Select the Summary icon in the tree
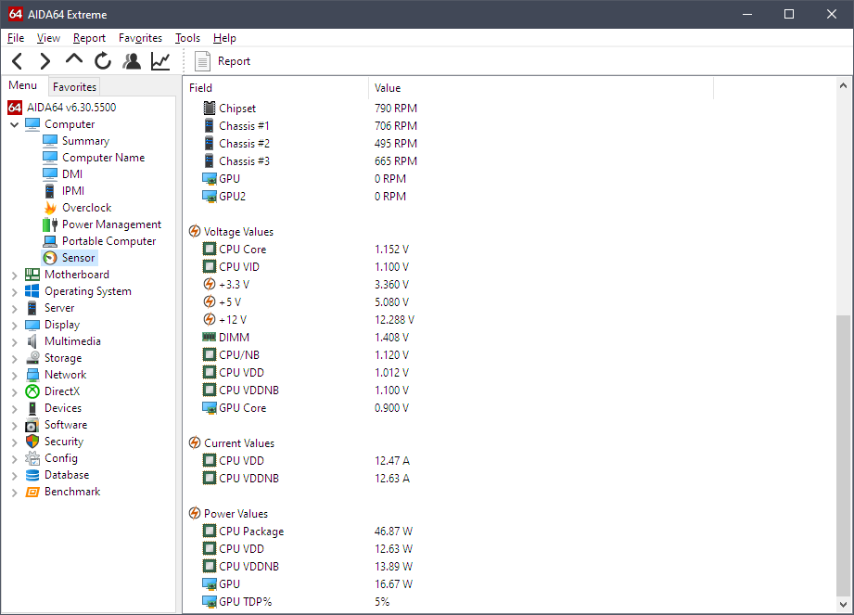854x615 pixels. click(50, 141)
